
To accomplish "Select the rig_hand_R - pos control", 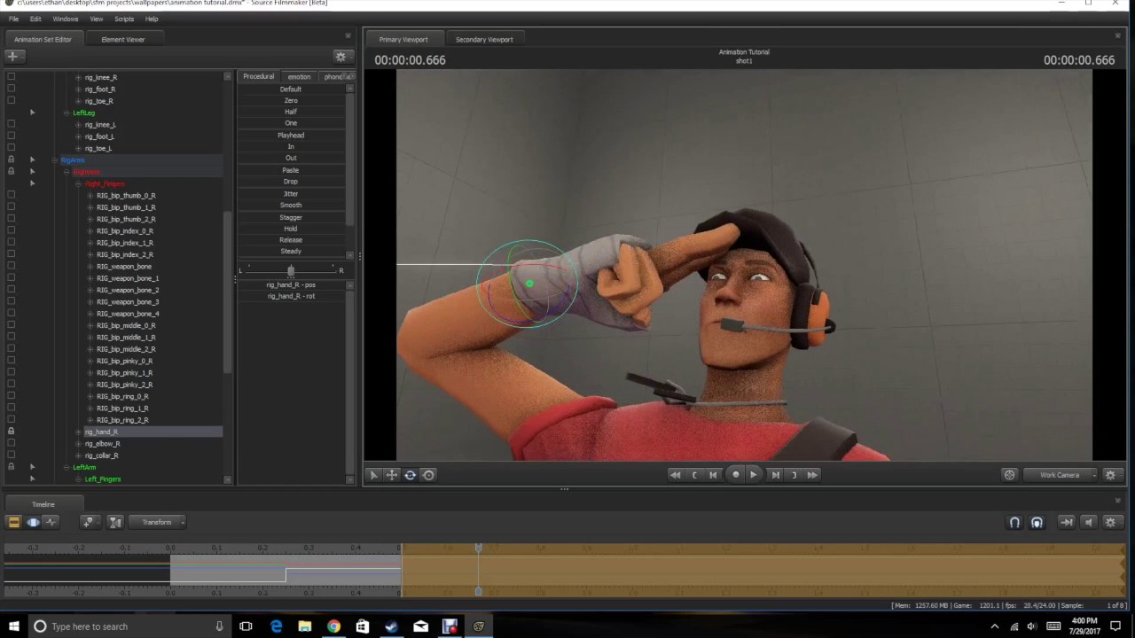I will [x=291, y=285].
